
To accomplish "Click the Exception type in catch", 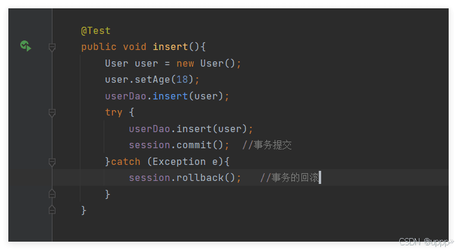I will click(x=179, y=161).
